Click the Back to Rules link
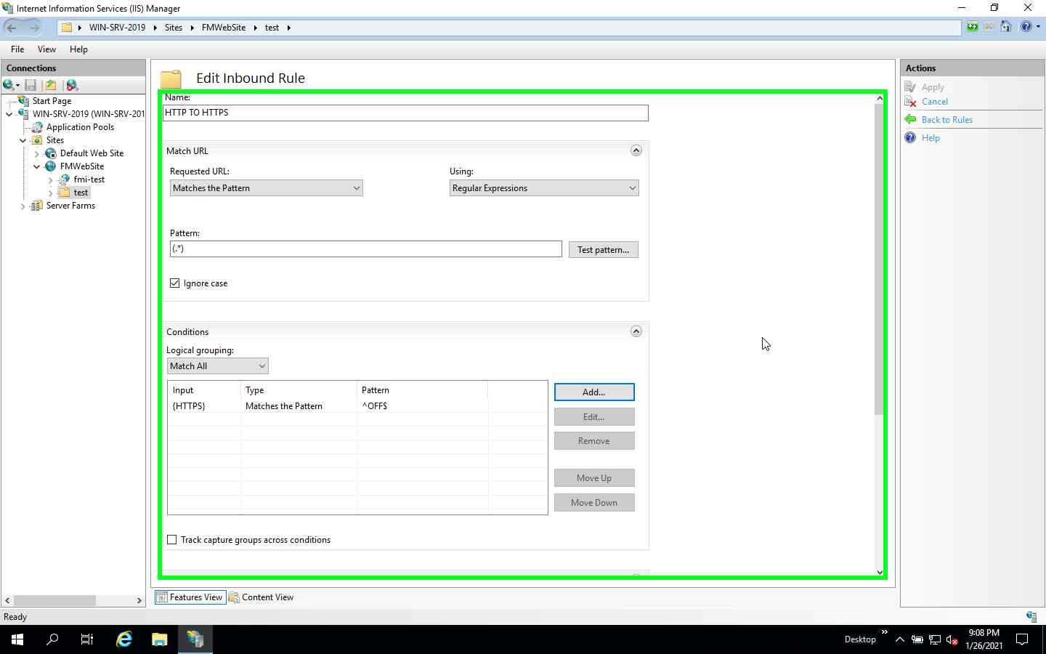 (x=946, y=119)
